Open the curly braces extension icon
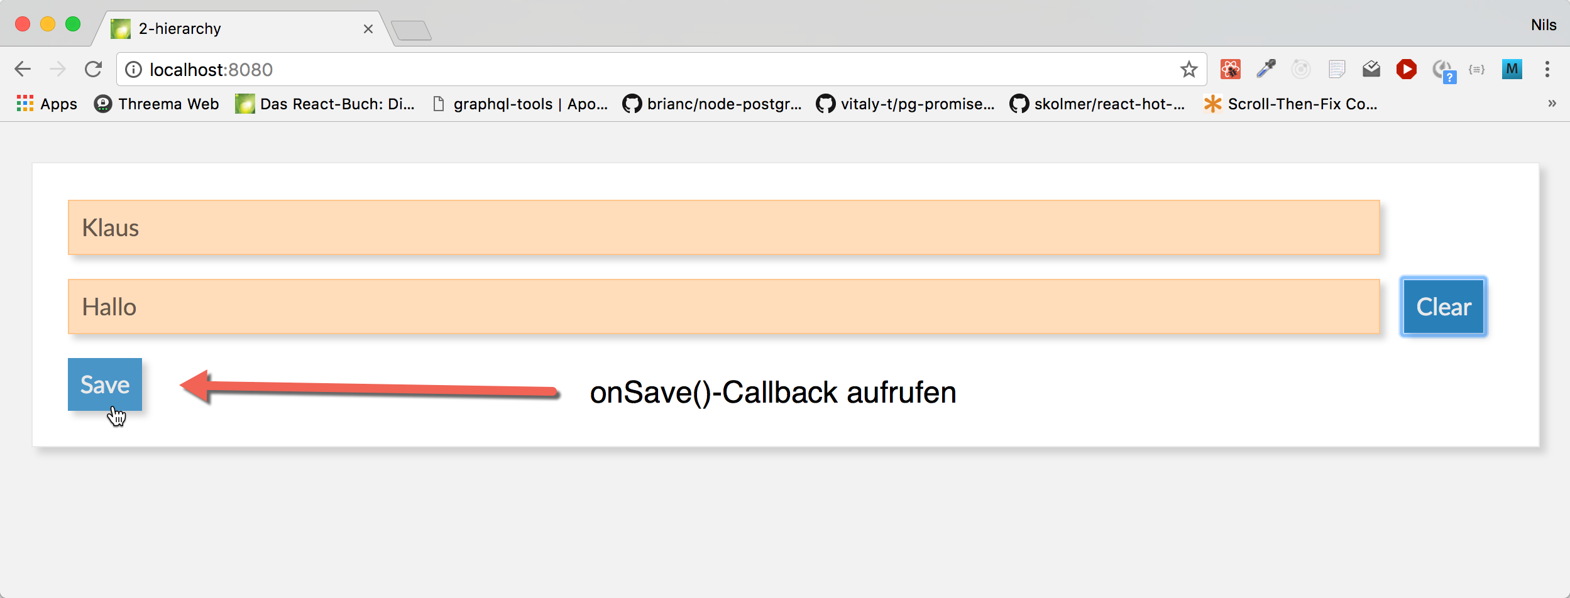Image resolution: width=1570 pixels, height=598 pixels. (x=1477, y=69)
